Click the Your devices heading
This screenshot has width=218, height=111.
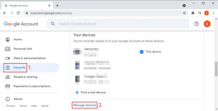(x=84, y=35)
